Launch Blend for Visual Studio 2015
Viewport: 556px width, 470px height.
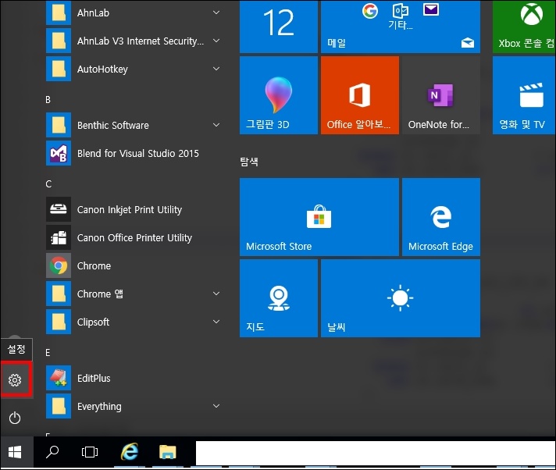(135, 153)
